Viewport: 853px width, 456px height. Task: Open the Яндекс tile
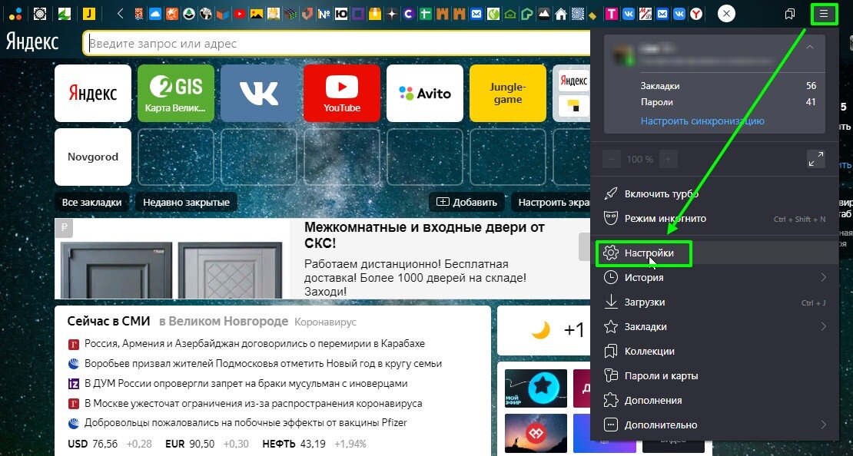pos(93,93)
